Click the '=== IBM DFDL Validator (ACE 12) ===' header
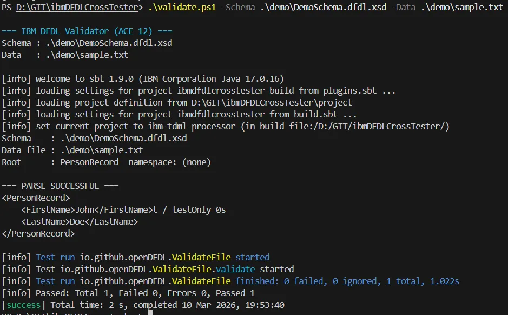The width and height of the screenshot is (508, 315). tap(87, 31)
